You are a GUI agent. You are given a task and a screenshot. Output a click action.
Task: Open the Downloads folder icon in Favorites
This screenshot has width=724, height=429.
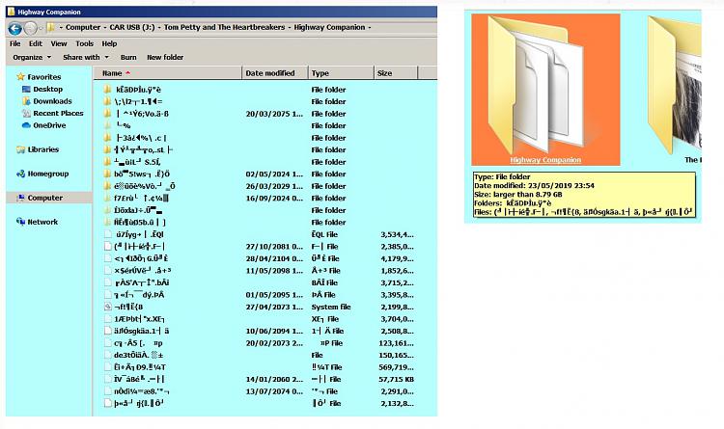coord(26,101)
